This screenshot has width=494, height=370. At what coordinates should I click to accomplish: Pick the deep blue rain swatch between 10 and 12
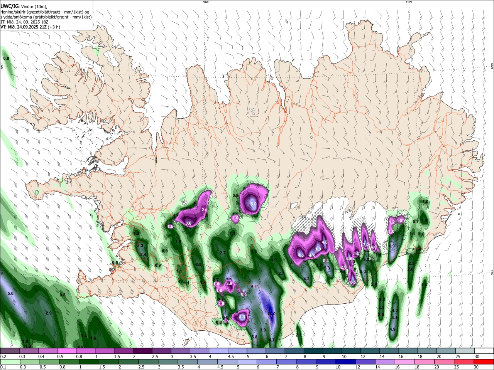click(346, 362)
